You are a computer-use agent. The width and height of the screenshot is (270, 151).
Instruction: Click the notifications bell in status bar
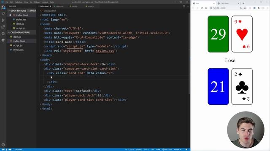(186, 150)
